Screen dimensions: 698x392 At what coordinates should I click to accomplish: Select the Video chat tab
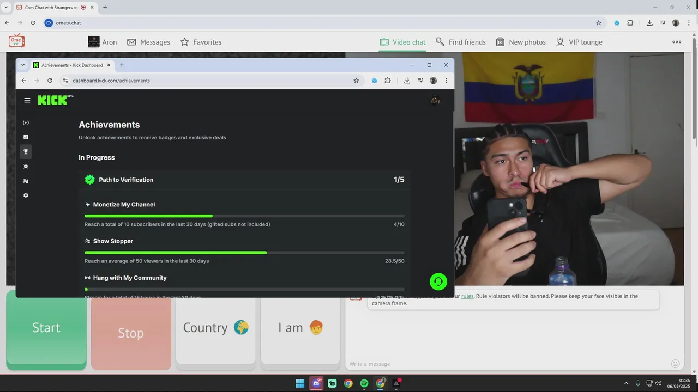click(x=402, y=42)
